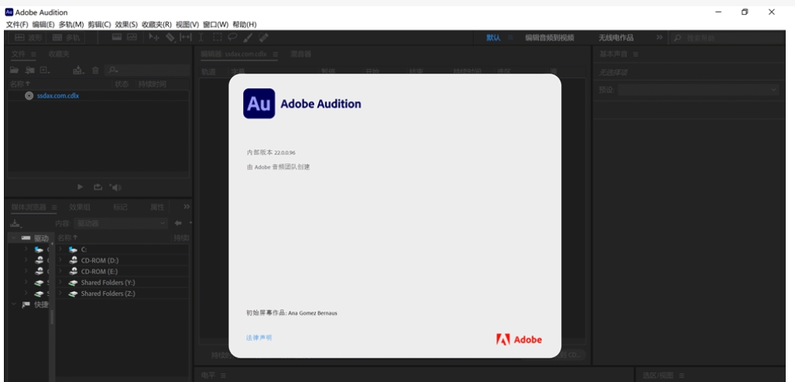
Task: Expand the C: drive row
Action: pos(60,249)
